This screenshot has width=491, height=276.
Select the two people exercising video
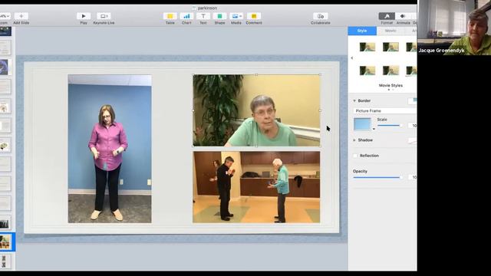coord(256,187)
